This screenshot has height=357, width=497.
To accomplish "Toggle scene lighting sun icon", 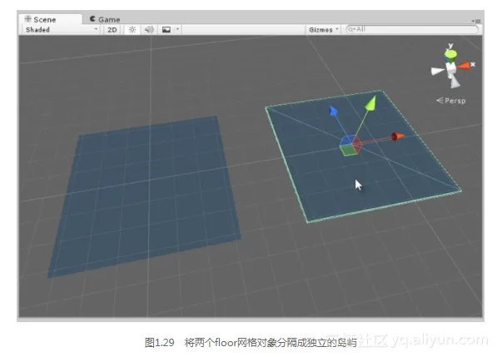I will pyautogui.click(x=132, y=30).
